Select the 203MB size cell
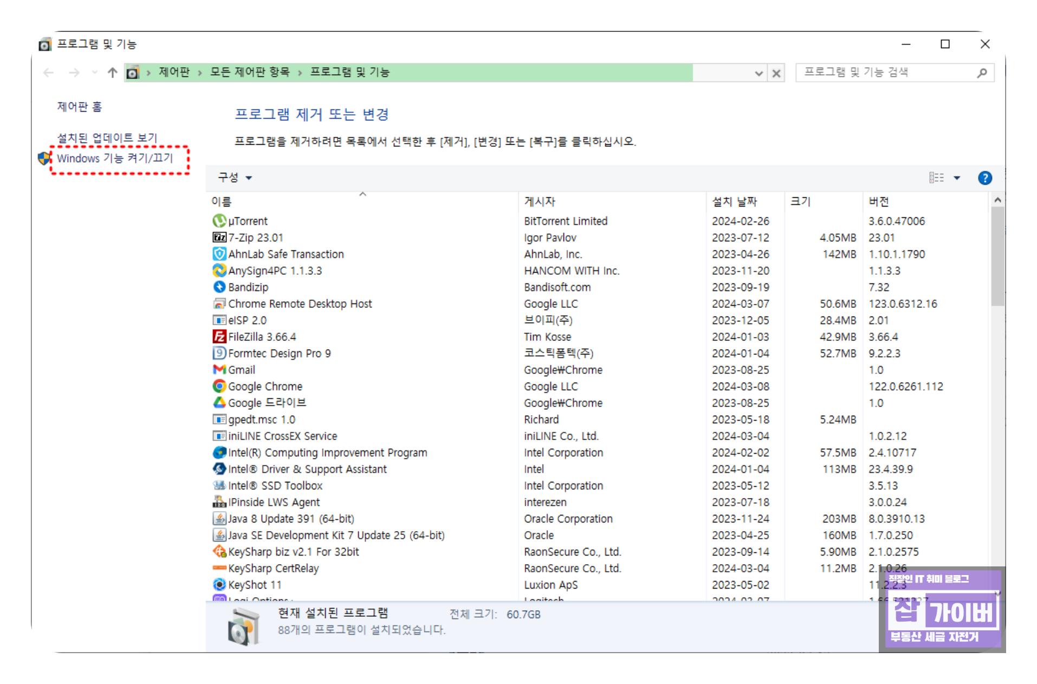The width and height of the screenshot is (1037, 684). [839, 518]
